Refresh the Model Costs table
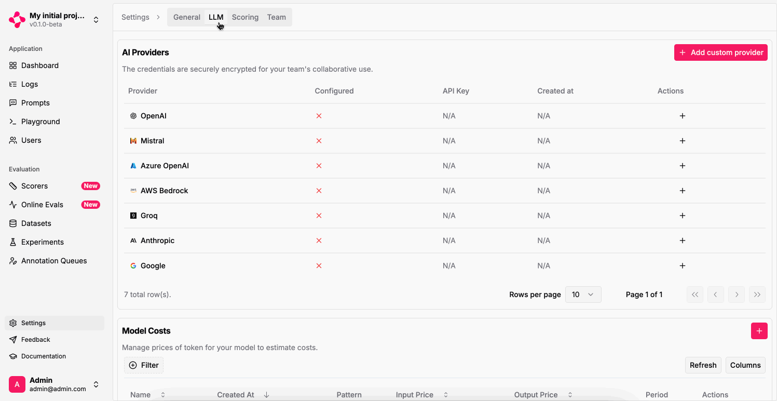Viewport: 777px width, 401px height. [x=703, y=365]
